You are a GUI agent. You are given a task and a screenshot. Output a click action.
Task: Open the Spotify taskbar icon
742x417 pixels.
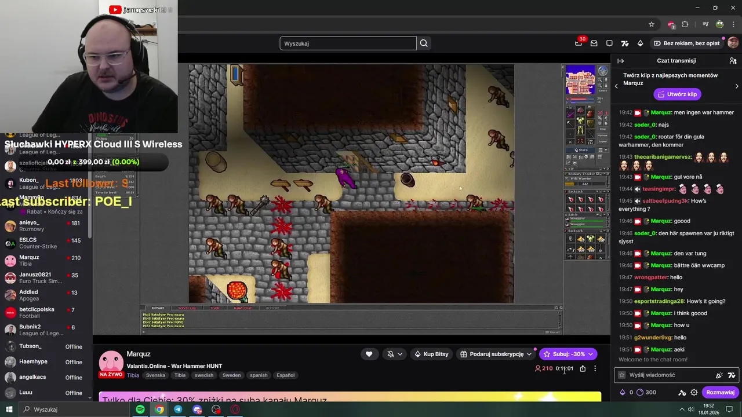tap(140, 409)
